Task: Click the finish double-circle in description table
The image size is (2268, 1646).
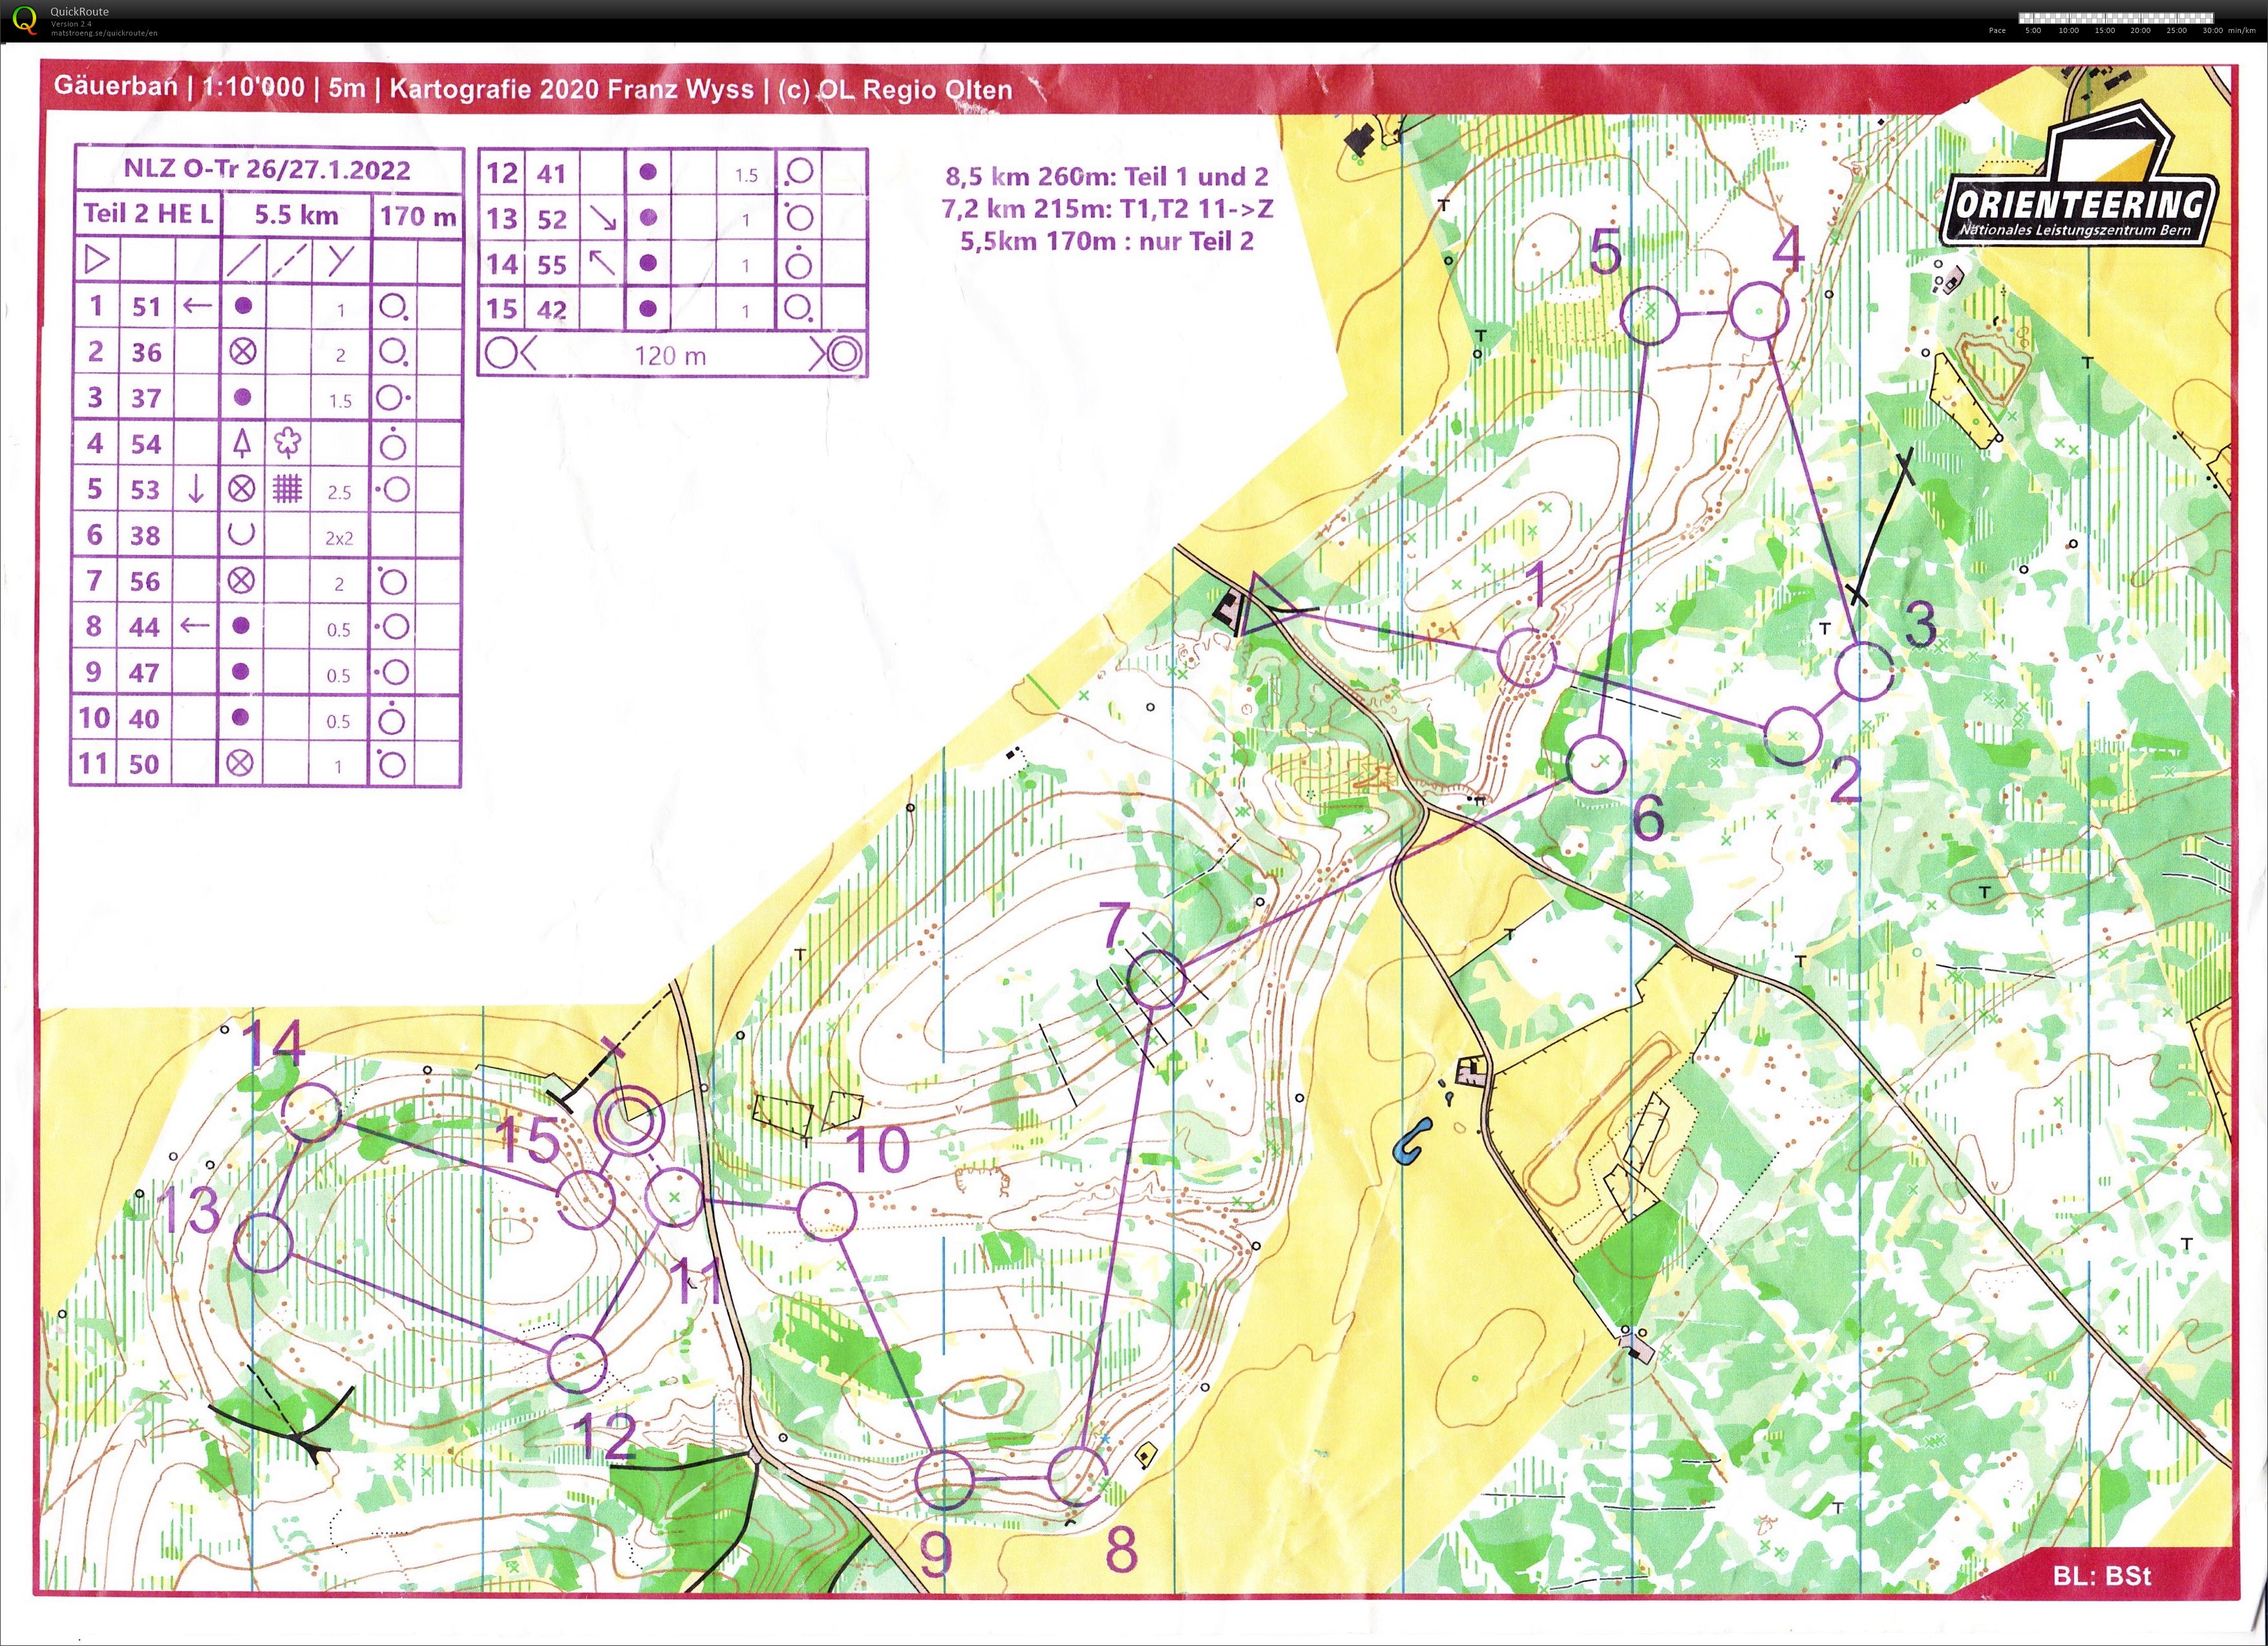Action: tap(844, 354)
